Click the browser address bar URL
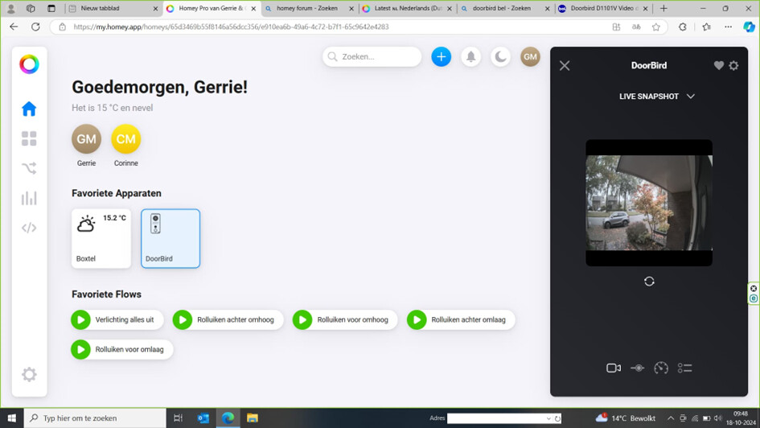The image size is (760, 428). [231, 27]
